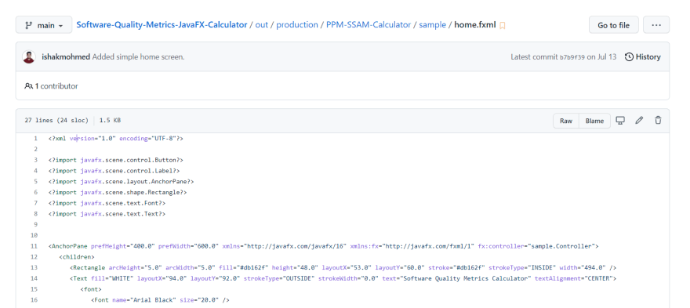View the file History
Image resolution: width=690 pixels, height=308 pixels.
pos(643,56)
